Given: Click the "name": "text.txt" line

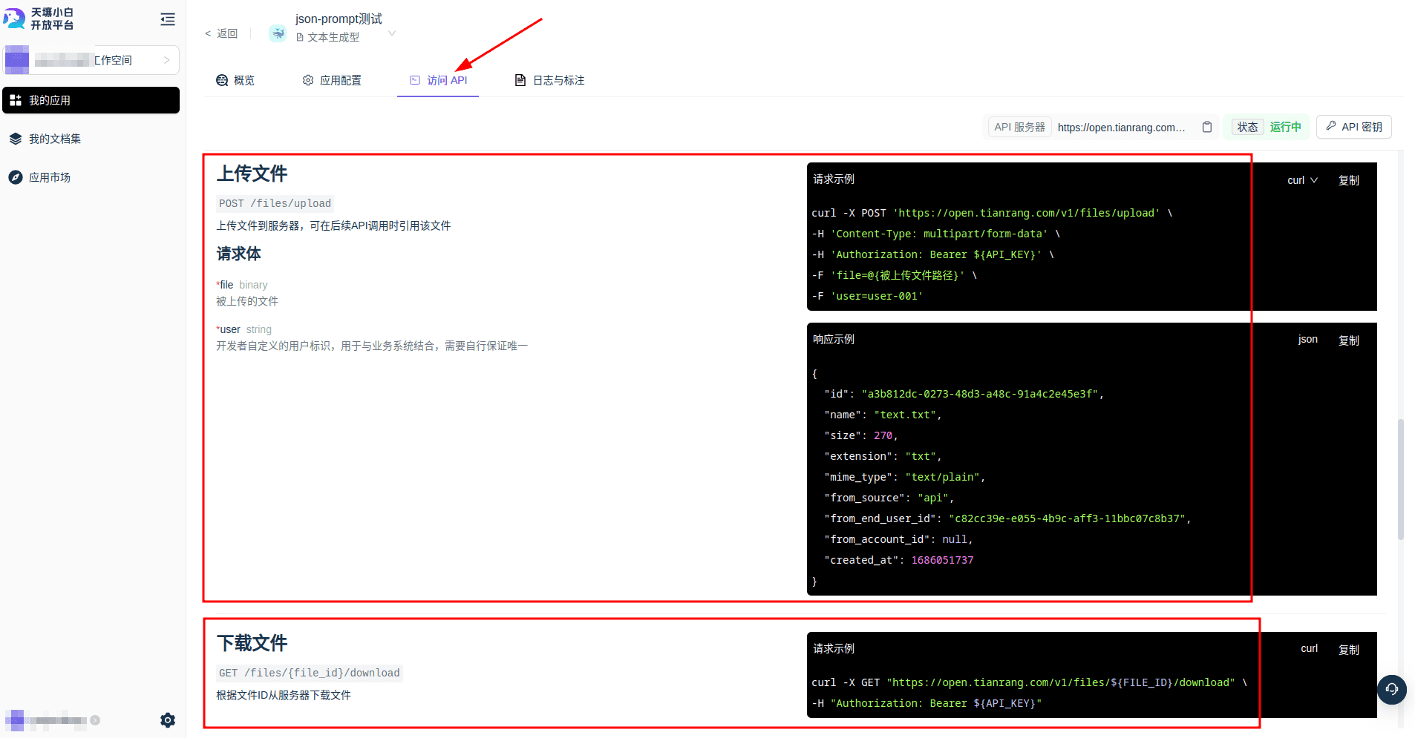Looking at the screenshot, I should pyautogui.click(x=883, y=415).
